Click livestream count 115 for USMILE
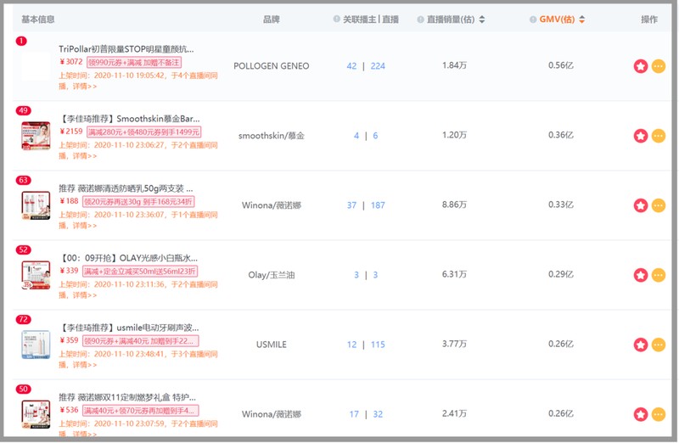This screenshot has width=679, height=443. point(378,345)
